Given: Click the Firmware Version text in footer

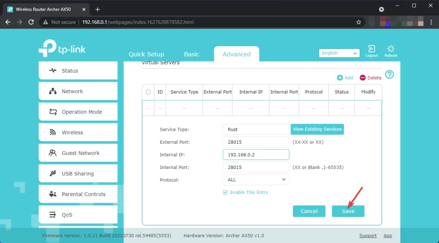Looking at the screenshot, I should pos(107,236).
